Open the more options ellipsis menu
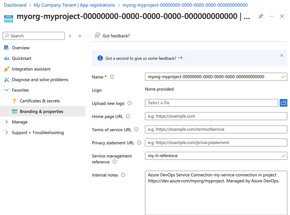Screen dimensions: 290x215 271,16
